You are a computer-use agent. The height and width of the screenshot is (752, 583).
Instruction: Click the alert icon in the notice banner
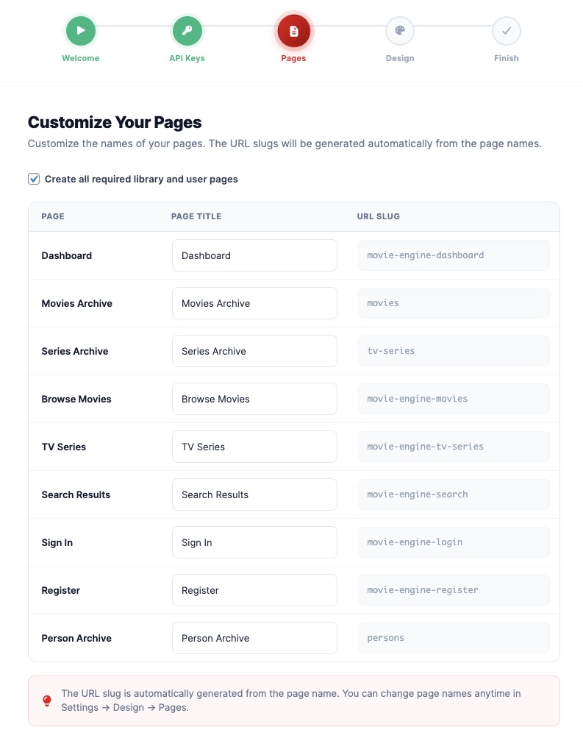(x=46, y=700)
